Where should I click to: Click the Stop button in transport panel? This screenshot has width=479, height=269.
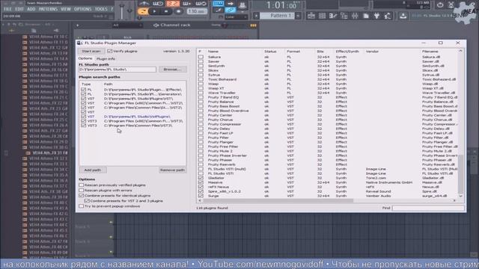[166, 12]
